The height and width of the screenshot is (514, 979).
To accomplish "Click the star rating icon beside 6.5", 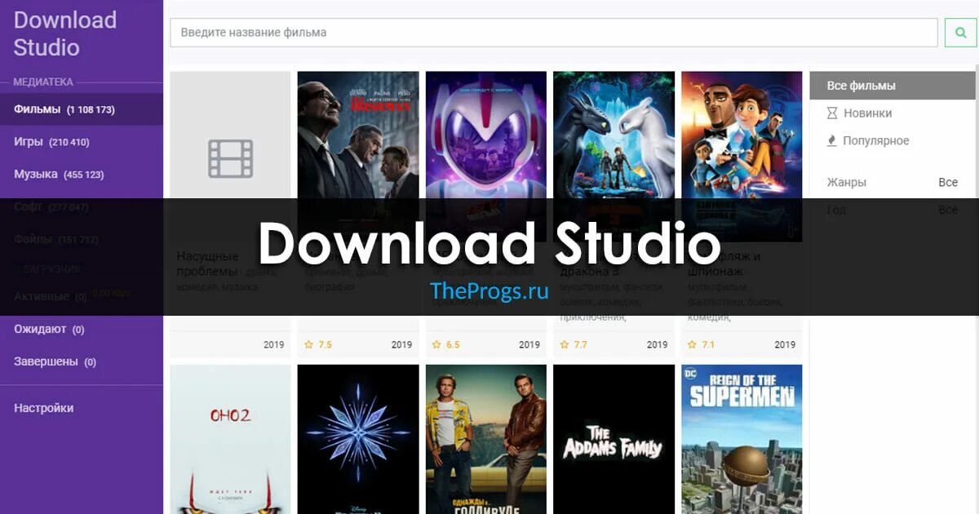I will tap(436, 345).
